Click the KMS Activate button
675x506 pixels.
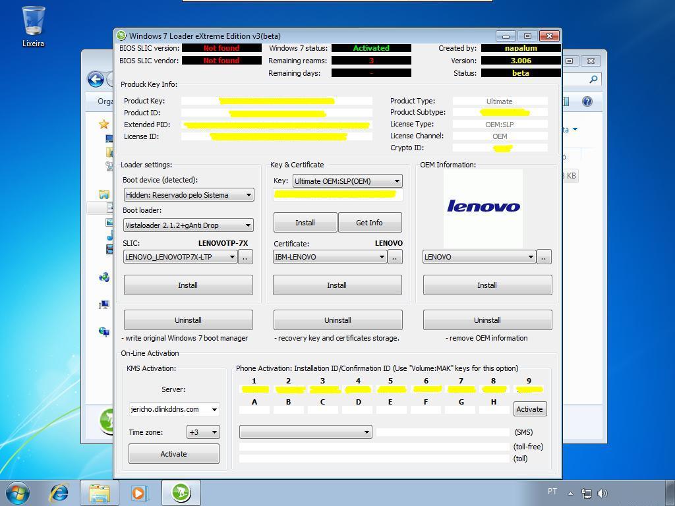pos(174,454)
